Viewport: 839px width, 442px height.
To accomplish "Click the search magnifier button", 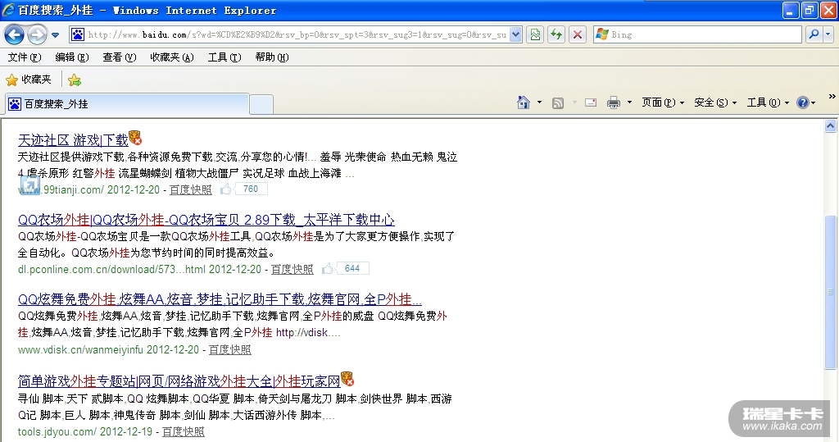I will pos(814,34).
